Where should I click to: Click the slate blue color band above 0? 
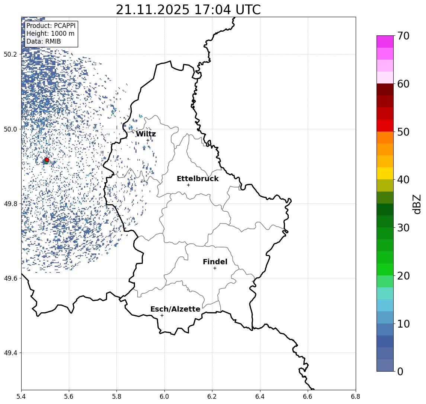tap(385, 365)
